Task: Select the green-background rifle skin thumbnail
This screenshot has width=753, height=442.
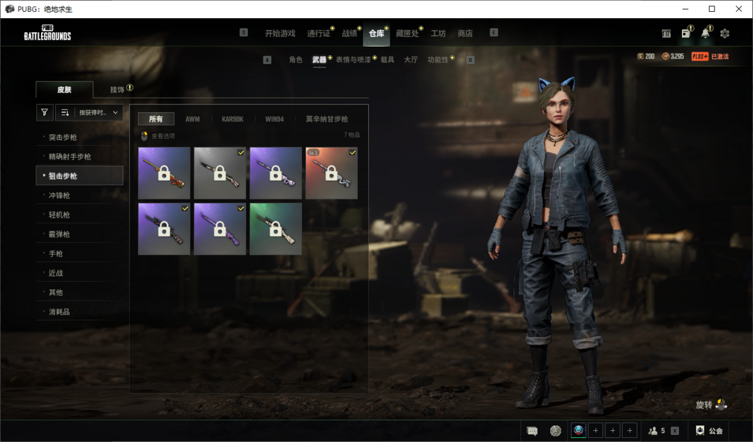Action: click(x=275, y=229)
